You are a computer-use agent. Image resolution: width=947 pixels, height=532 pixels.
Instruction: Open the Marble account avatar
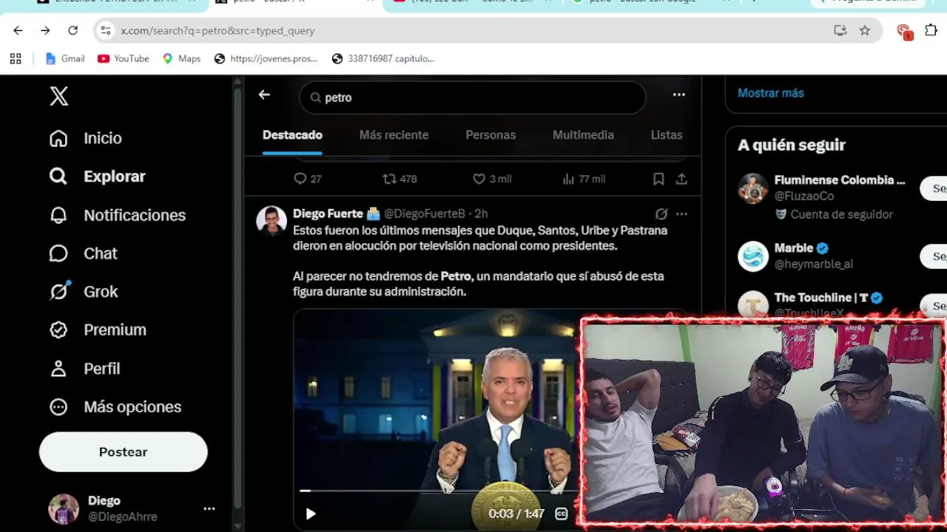pos(753,256)
